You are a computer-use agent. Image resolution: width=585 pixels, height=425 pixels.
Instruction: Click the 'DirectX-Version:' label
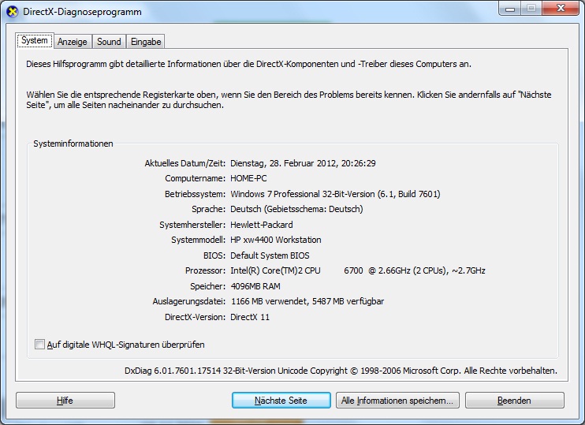[195, 317]
